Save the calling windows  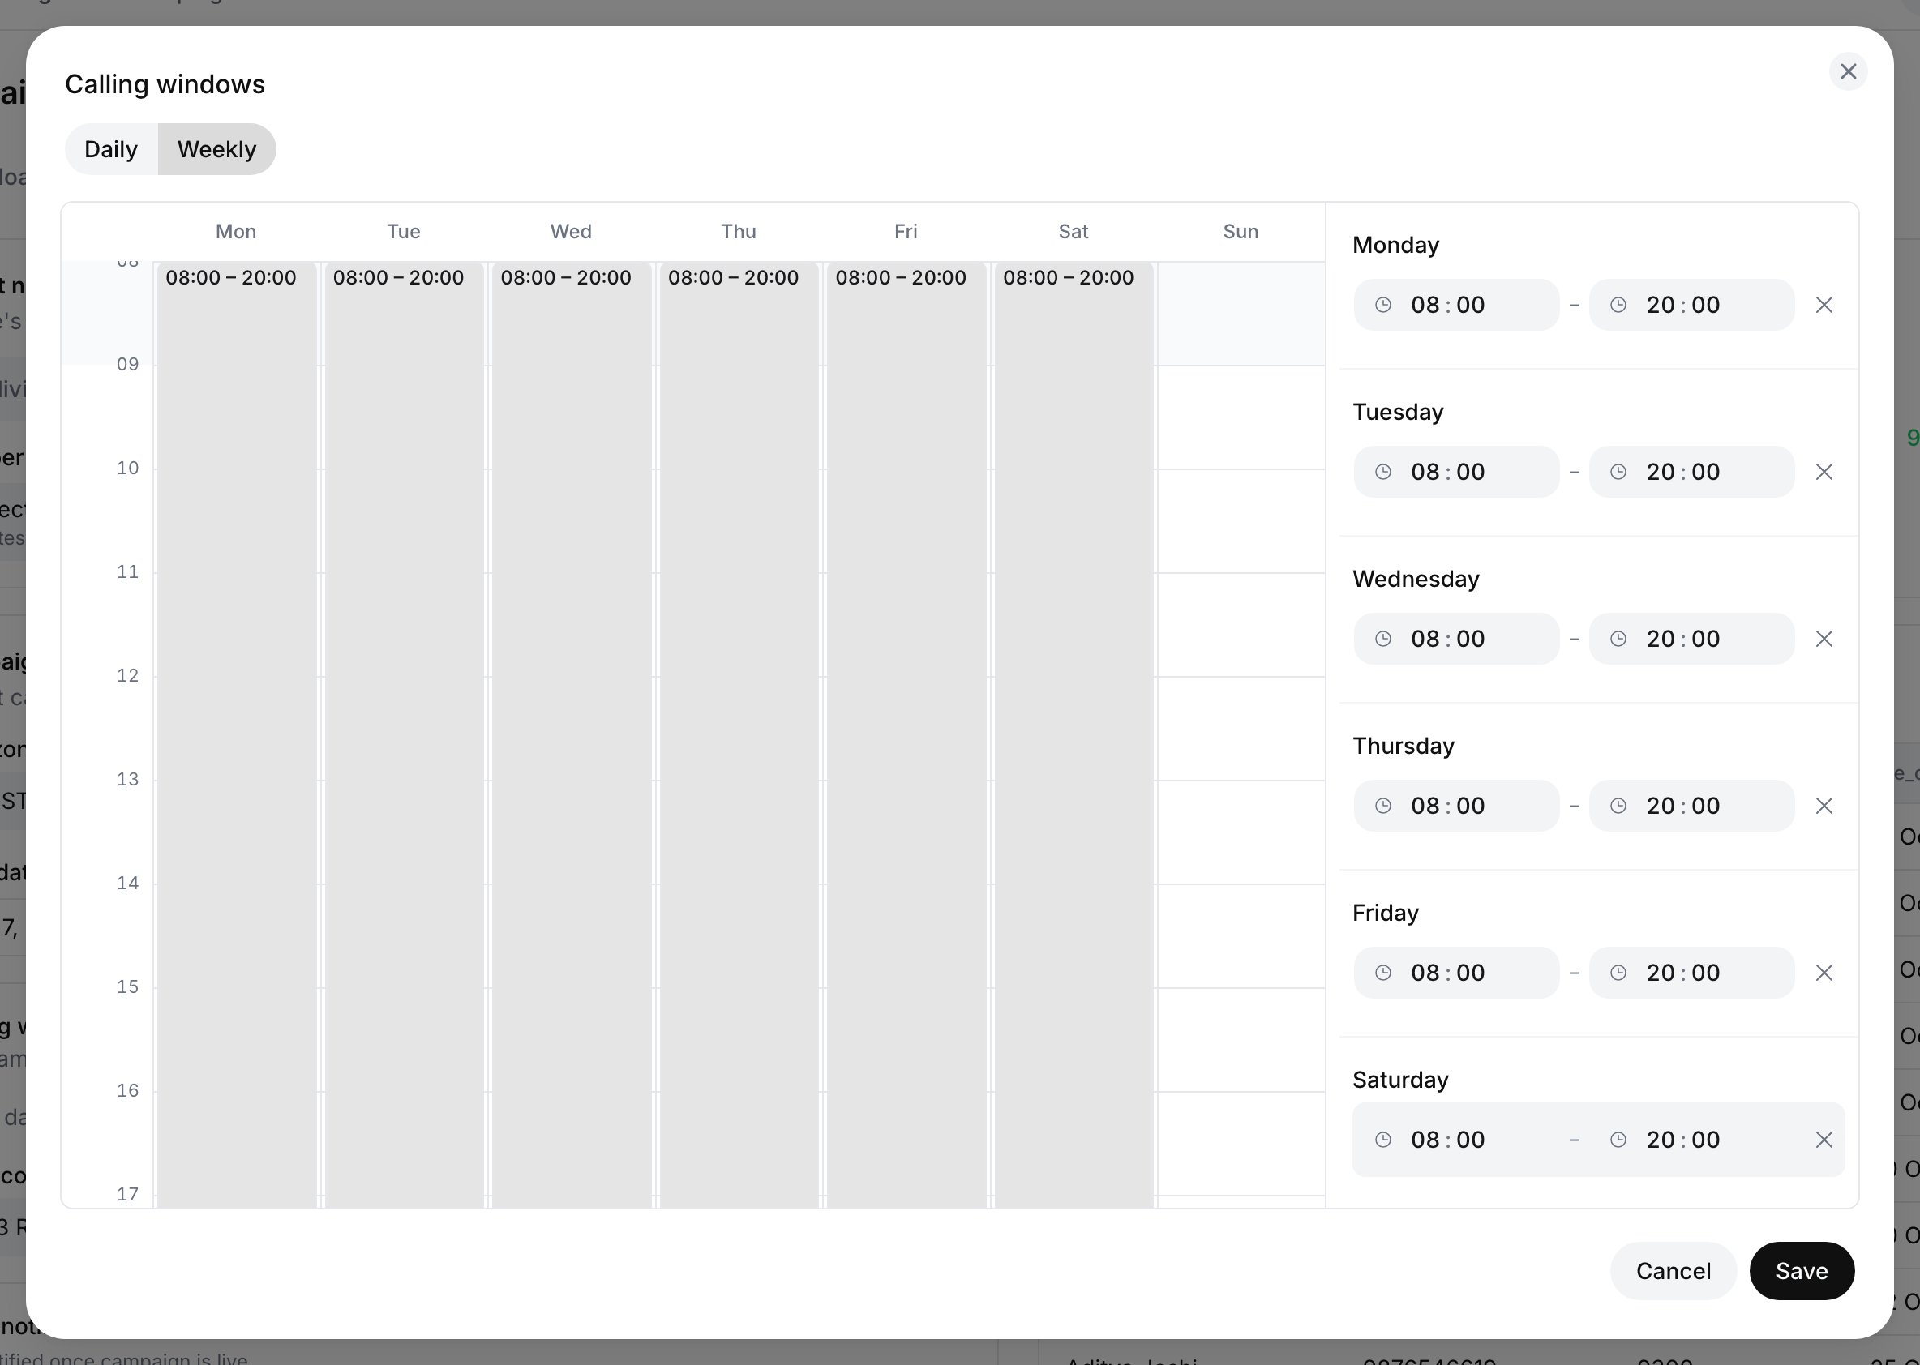pos(1802,1271)
